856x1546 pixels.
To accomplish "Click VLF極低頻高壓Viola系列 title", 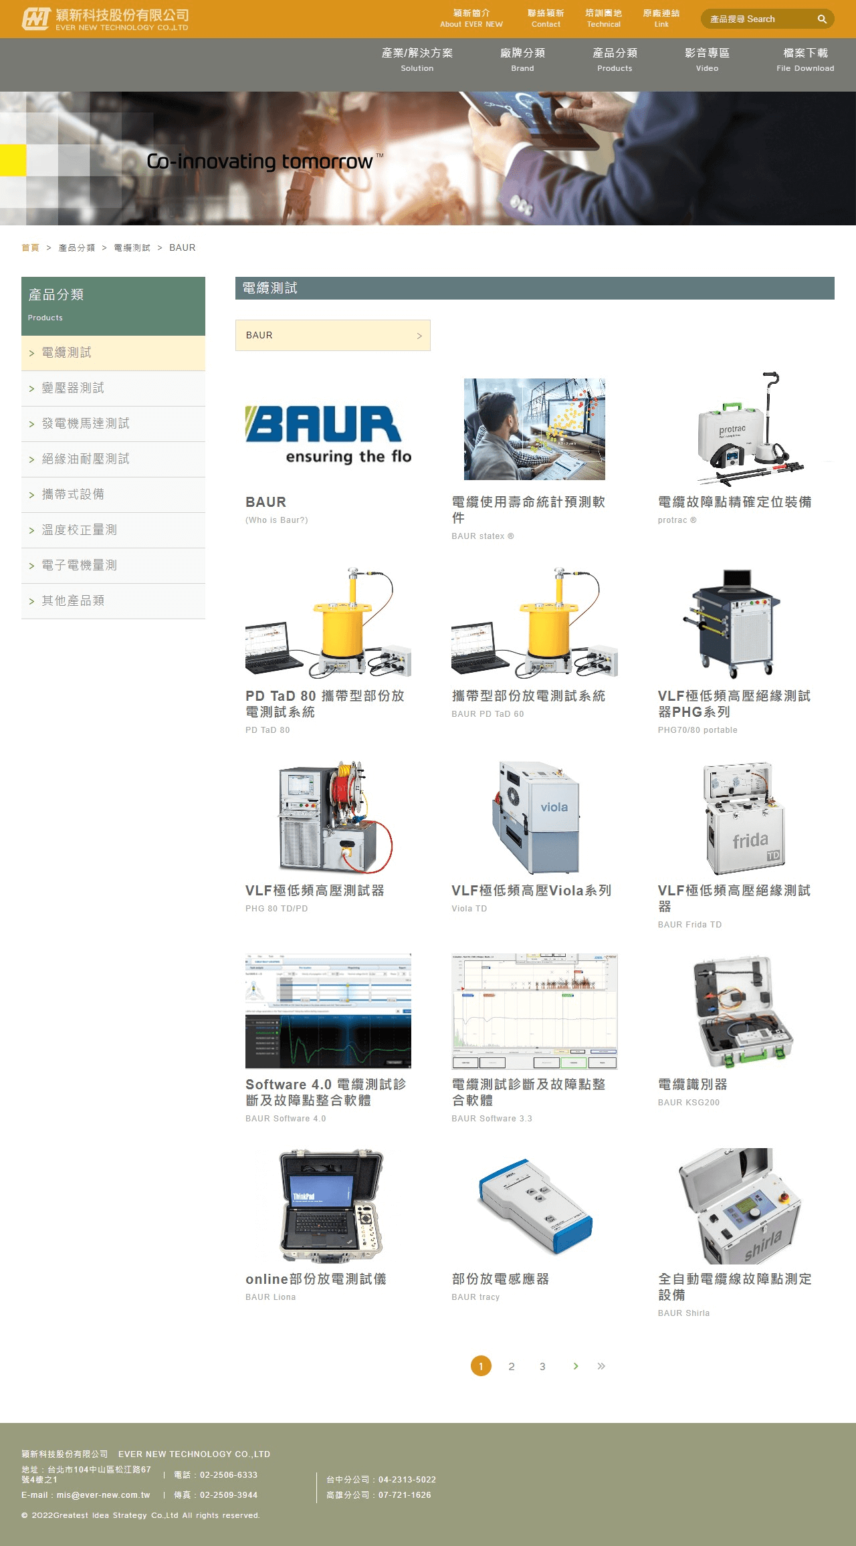I will (532, 890).
